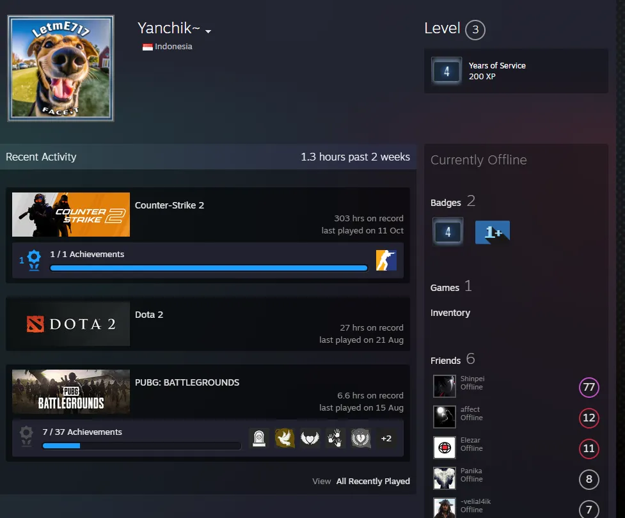Screen dimensions: 625x518
Task: Open the Friends list link
Action: point(452,359)
